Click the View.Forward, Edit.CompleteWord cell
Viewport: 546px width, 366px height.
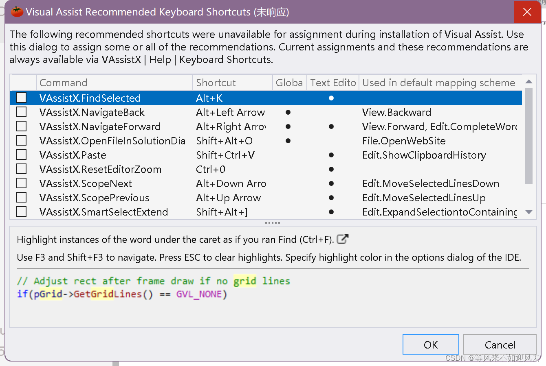click(440, 126)
